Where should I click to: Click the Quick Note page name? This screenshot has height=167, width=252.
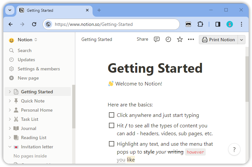(33, 101)
